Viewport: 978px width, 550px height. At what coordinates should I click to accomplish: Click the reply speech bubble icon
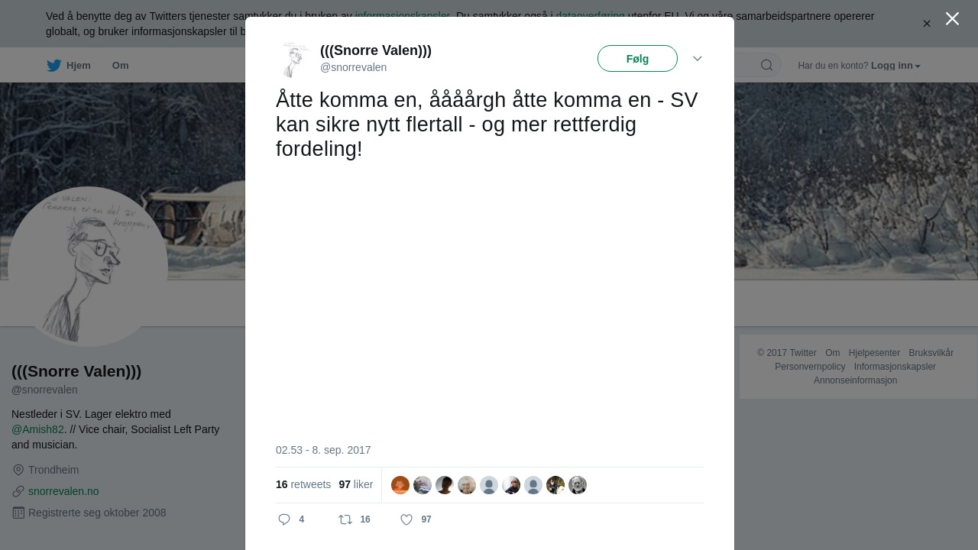[284, 519]
